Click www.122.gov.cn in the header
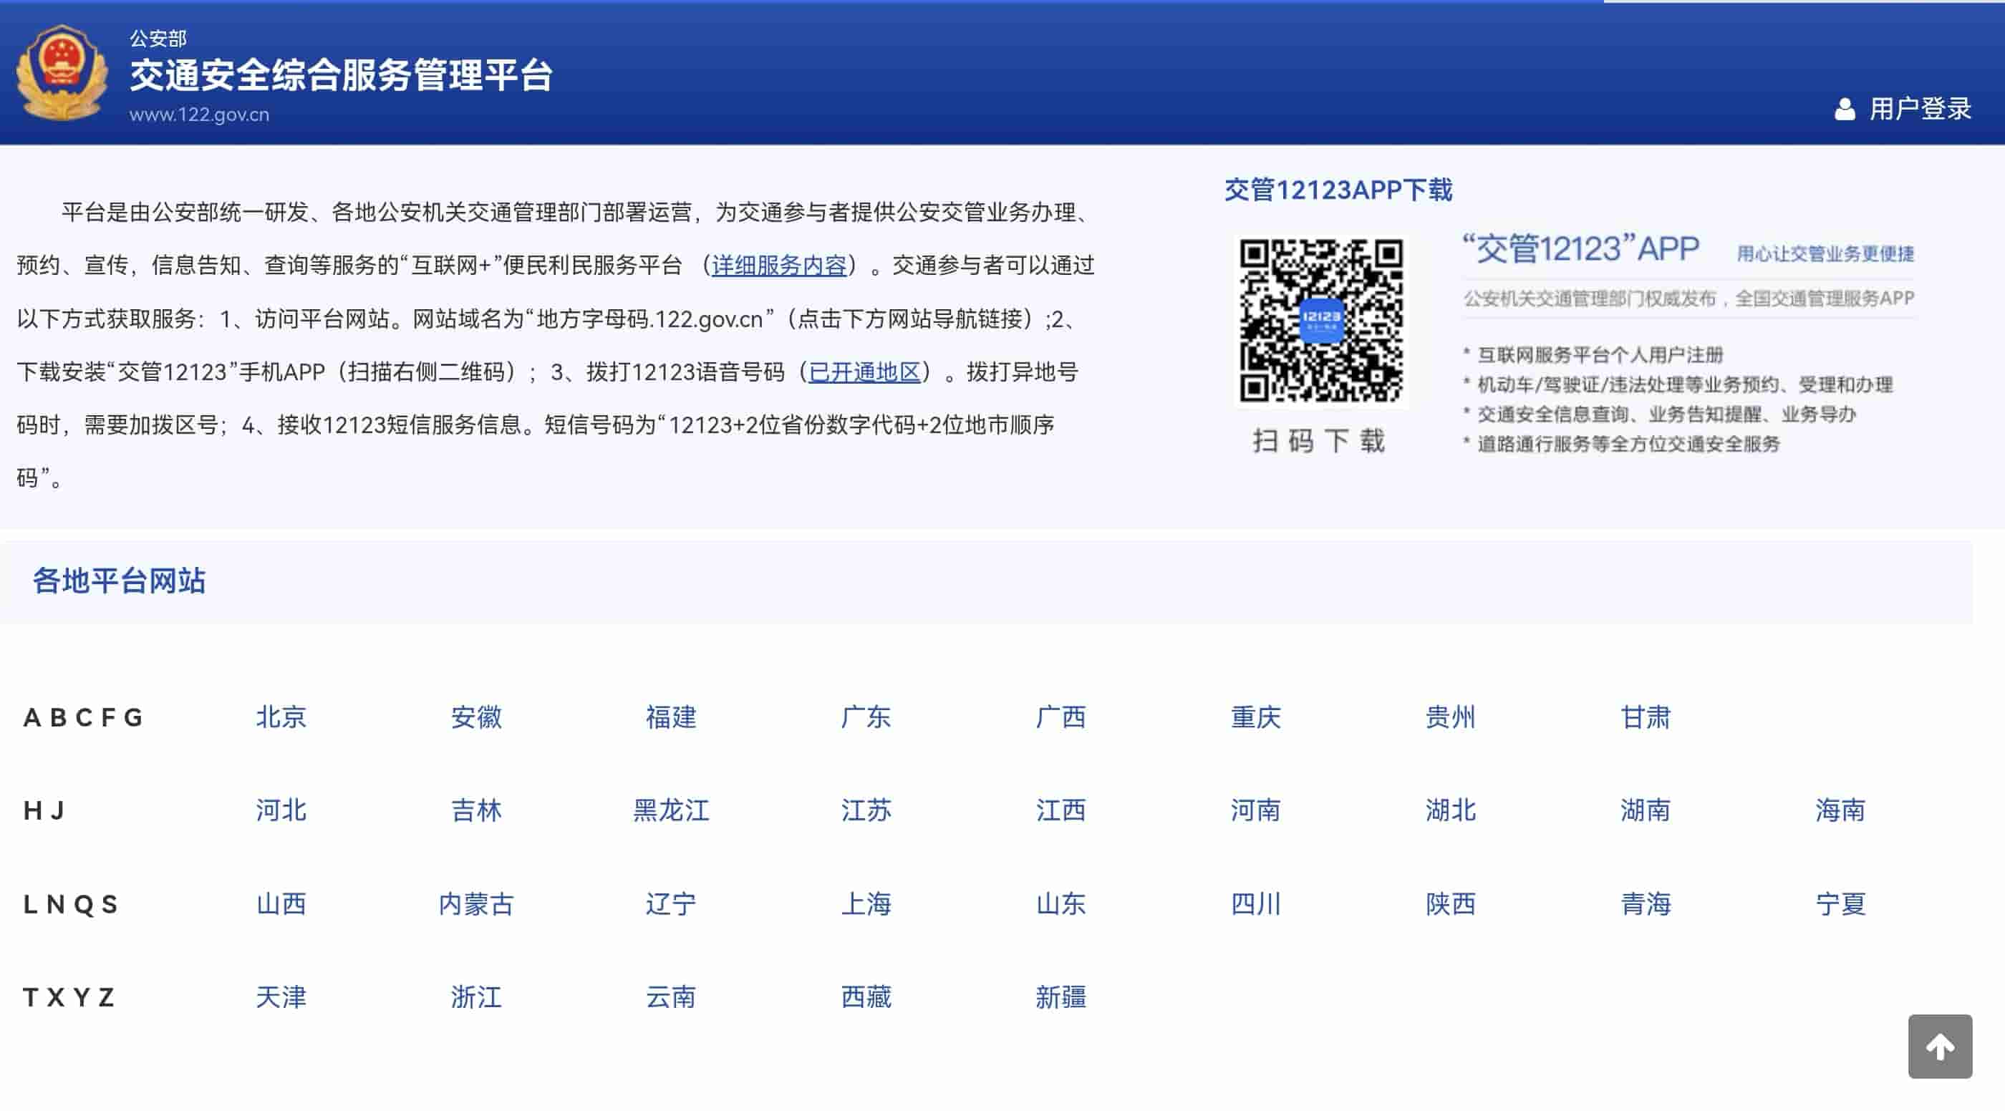The image size is (2005, 1111). [198, 115]
